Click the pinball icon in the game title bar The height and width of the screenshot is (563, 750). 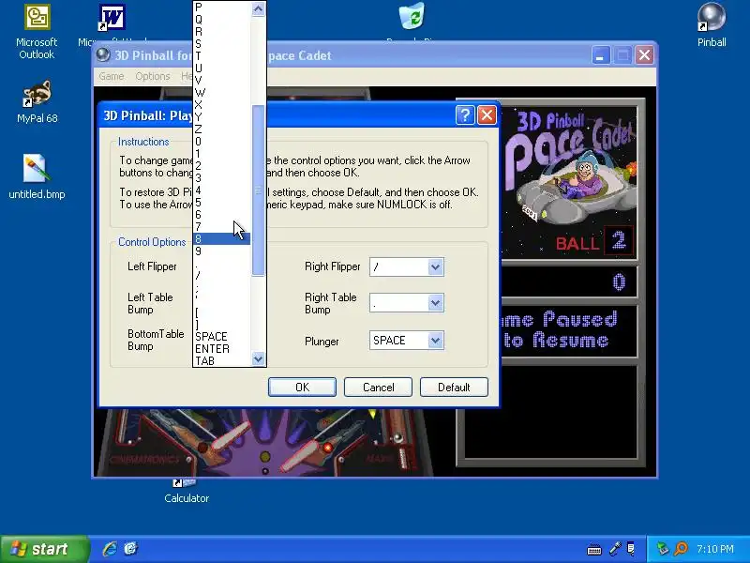point(103,55)
